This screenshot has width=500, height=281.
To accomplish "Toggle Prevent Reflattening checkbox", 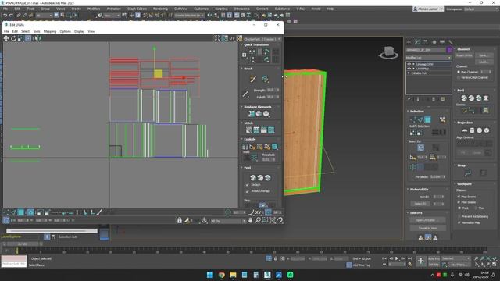I will 459,217.
